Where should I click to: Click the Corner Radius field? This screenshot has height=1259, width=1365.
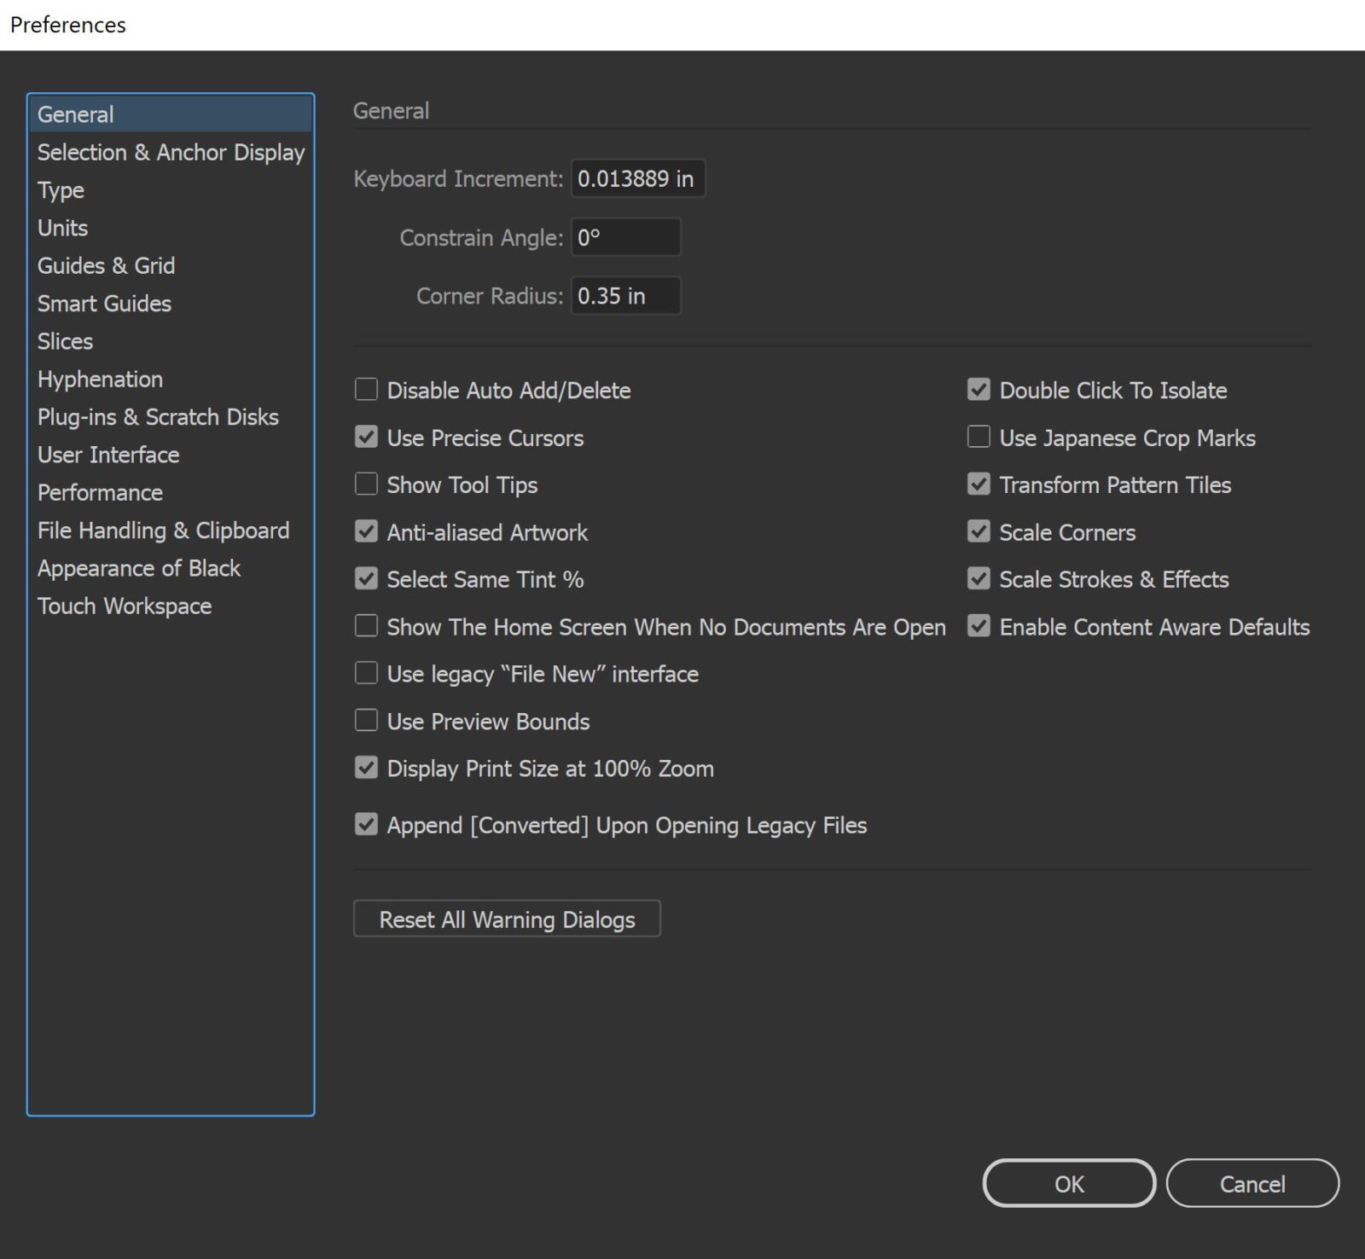(626, 296)
